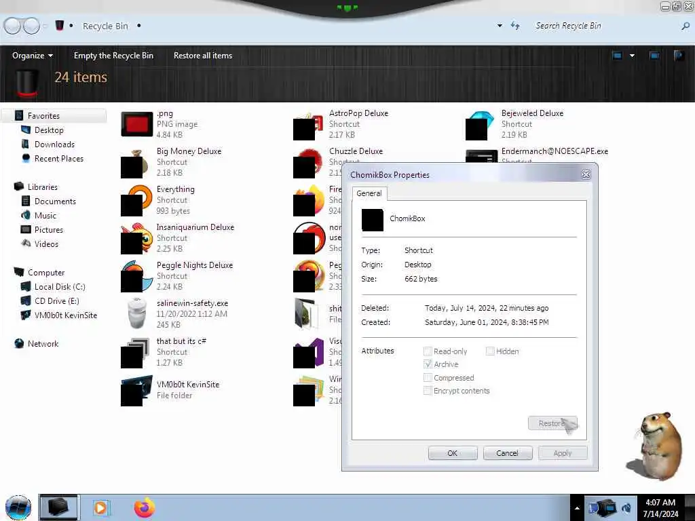Show the preview pane icon
This screenshot has height=521, width=695.
654,56
